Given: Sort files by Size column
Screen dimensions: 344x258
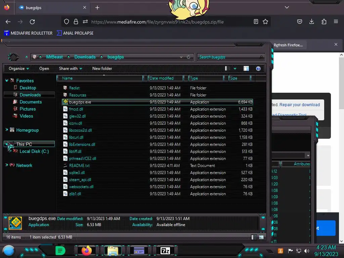Looking at the screenshot, I should [240, 78].
